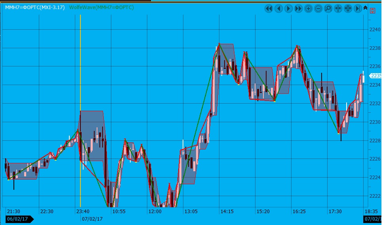Click the 14:15 time axis label
Viewport: 385px width, 225px height.
coord(227,212)
